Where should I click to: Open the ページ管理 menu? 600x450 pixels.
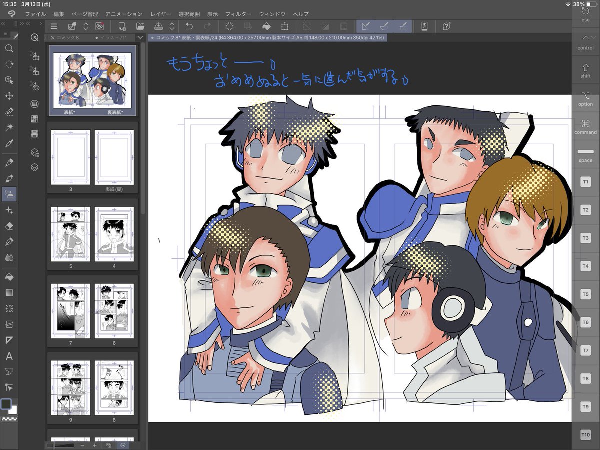pos(85,14)
